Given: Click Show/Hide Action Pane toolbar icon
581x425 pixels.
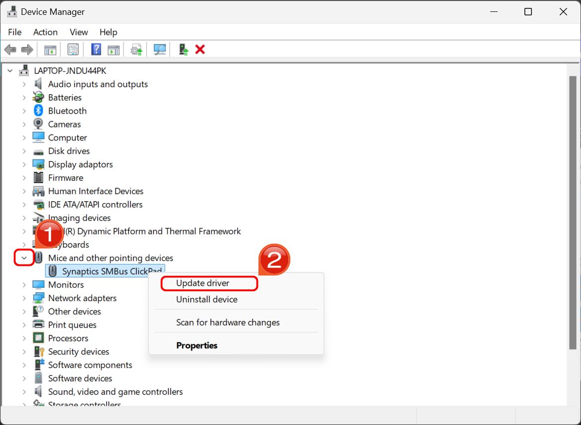Looking at the screenshot, I should point(114,50).
